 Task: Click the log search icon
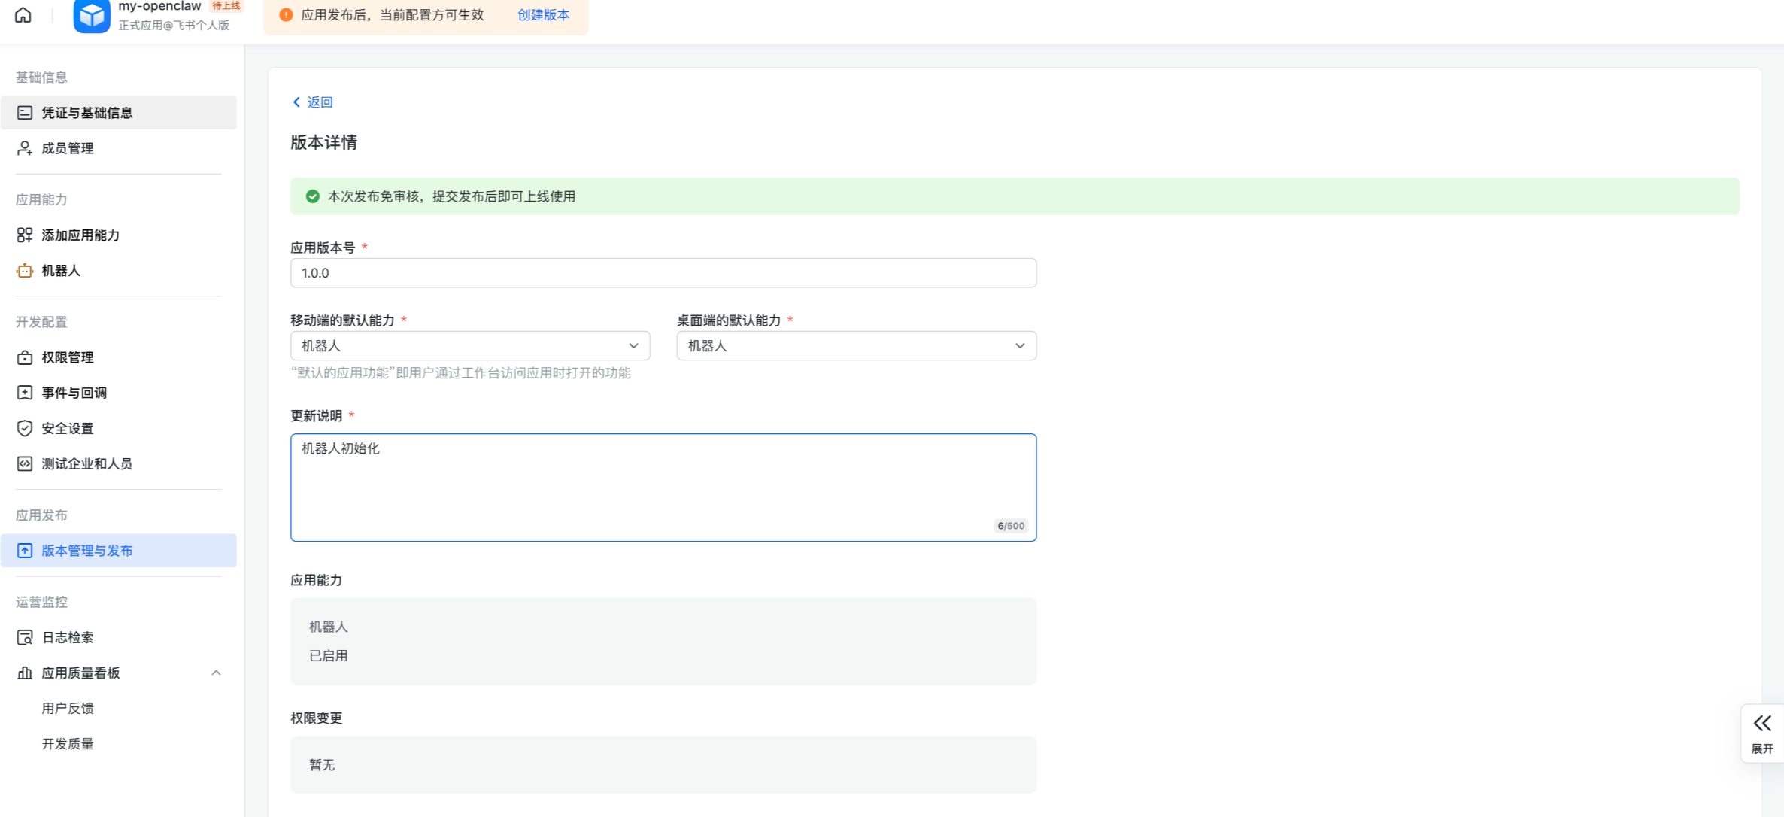pos(25,637)
